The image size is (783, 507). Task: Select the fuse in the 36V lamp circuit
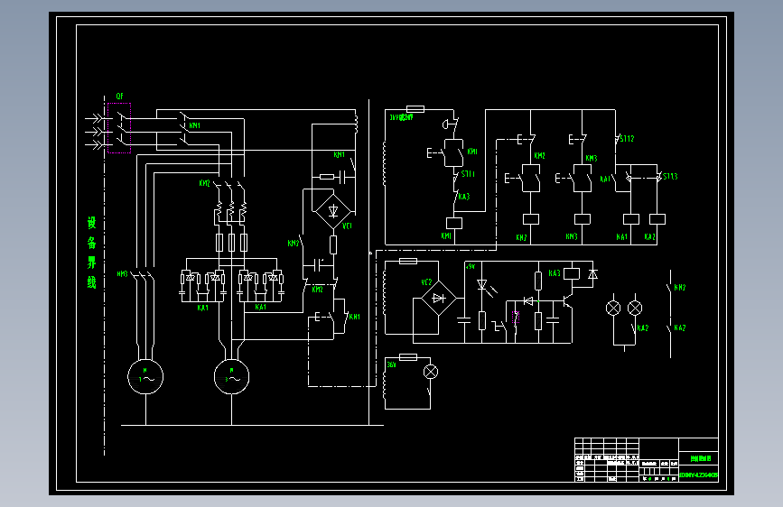tap(408, 357)
